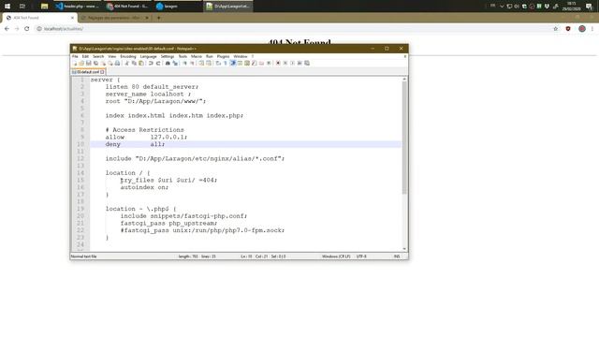The image size is (599, 337).
Task: Click the Chrome address bar showing localhost
Action: coord(294,29)
